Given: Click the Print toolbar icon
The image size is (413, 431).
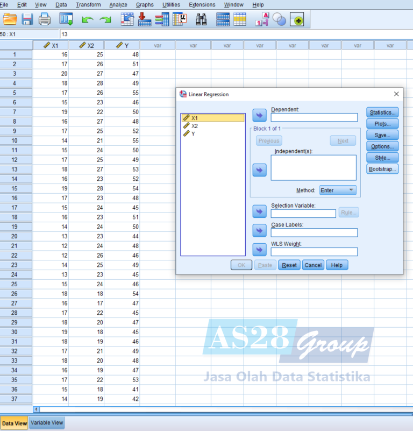Looking at the screenshot, I should pos(44,20).
